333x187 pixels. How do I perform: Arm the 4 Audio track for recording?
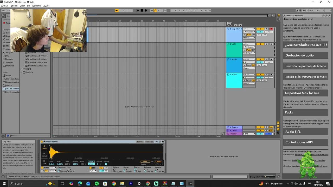coord(271,75)
